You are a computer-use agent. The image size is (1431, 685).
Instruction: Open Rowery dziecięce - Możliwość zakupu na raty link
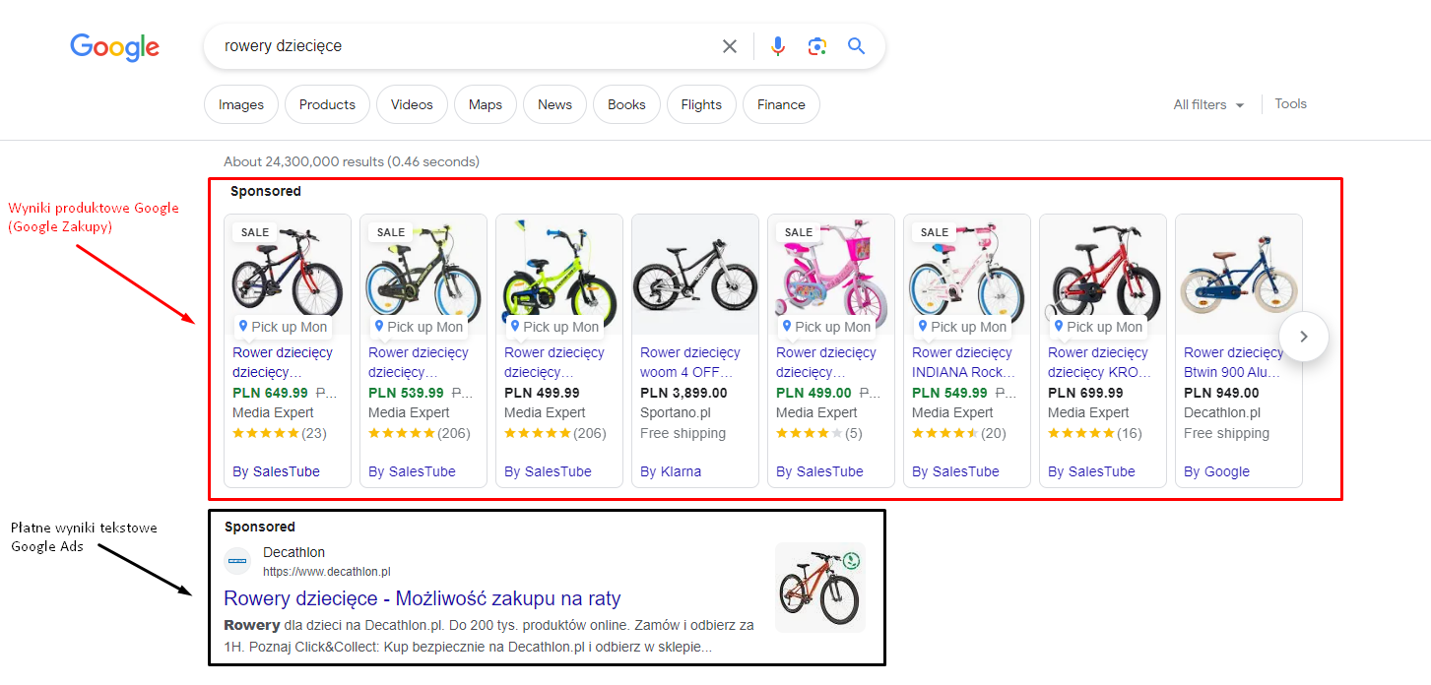(x=423, y=598)
